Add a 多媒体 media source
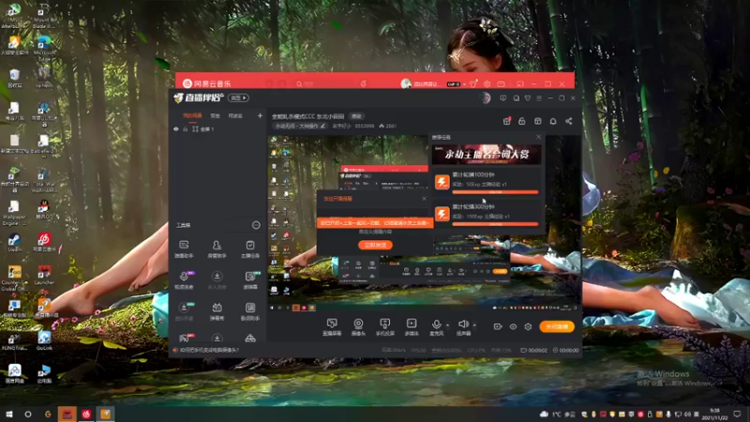 [412, 327]
